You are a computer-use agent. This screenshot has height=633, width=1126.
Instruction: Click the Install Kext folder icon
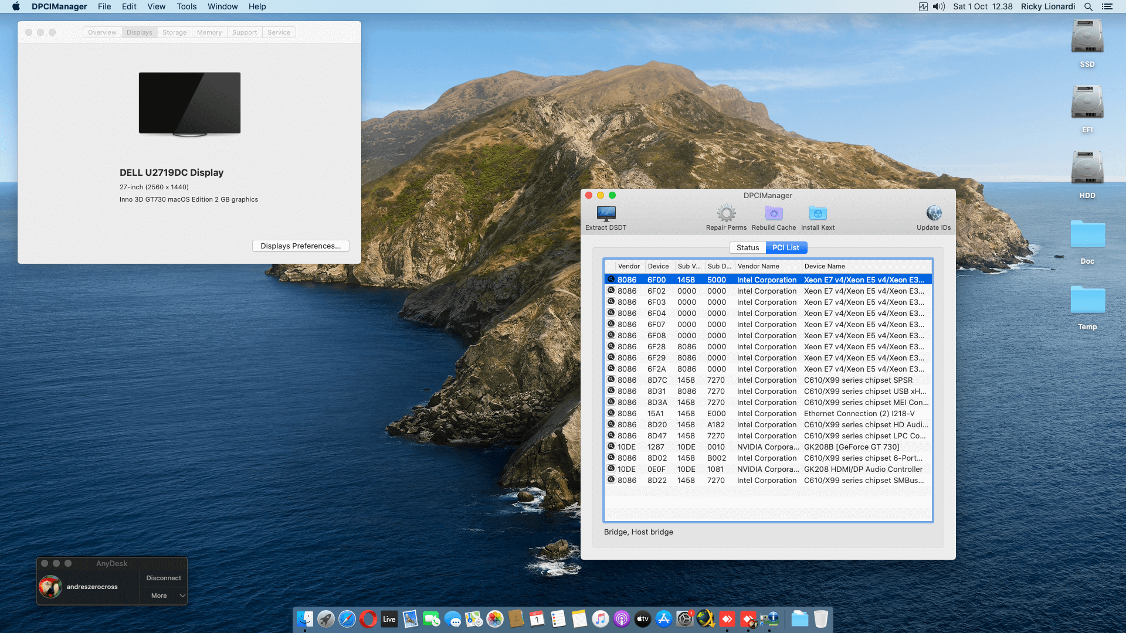[818, 215]
